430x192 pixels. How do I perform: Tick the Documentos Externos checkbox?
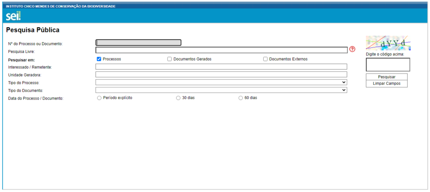(265, 59)
